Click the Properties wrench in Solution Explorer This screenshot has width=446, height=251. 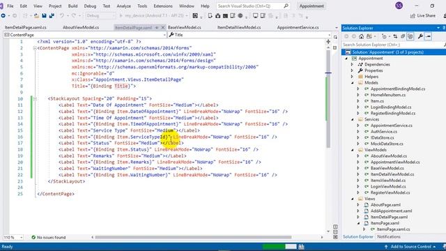coord(420,36)
